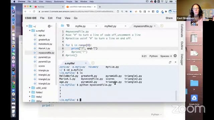Open the blue folder on the desktop
This screenshot has height=120, width=214.
tap(194, 83)
